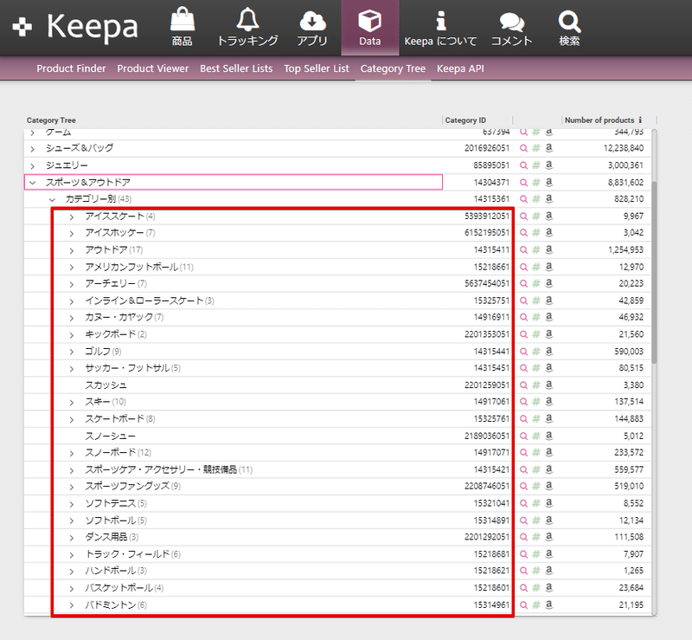The width and height of the screenshot is (692, 640).
Task: Click the search icon in the シューズ&バッグ row
Action: coord(523,148)
